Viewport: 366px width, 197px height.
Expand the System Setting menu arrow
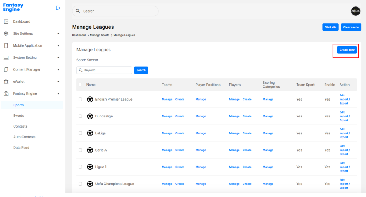tap(58, 58)
